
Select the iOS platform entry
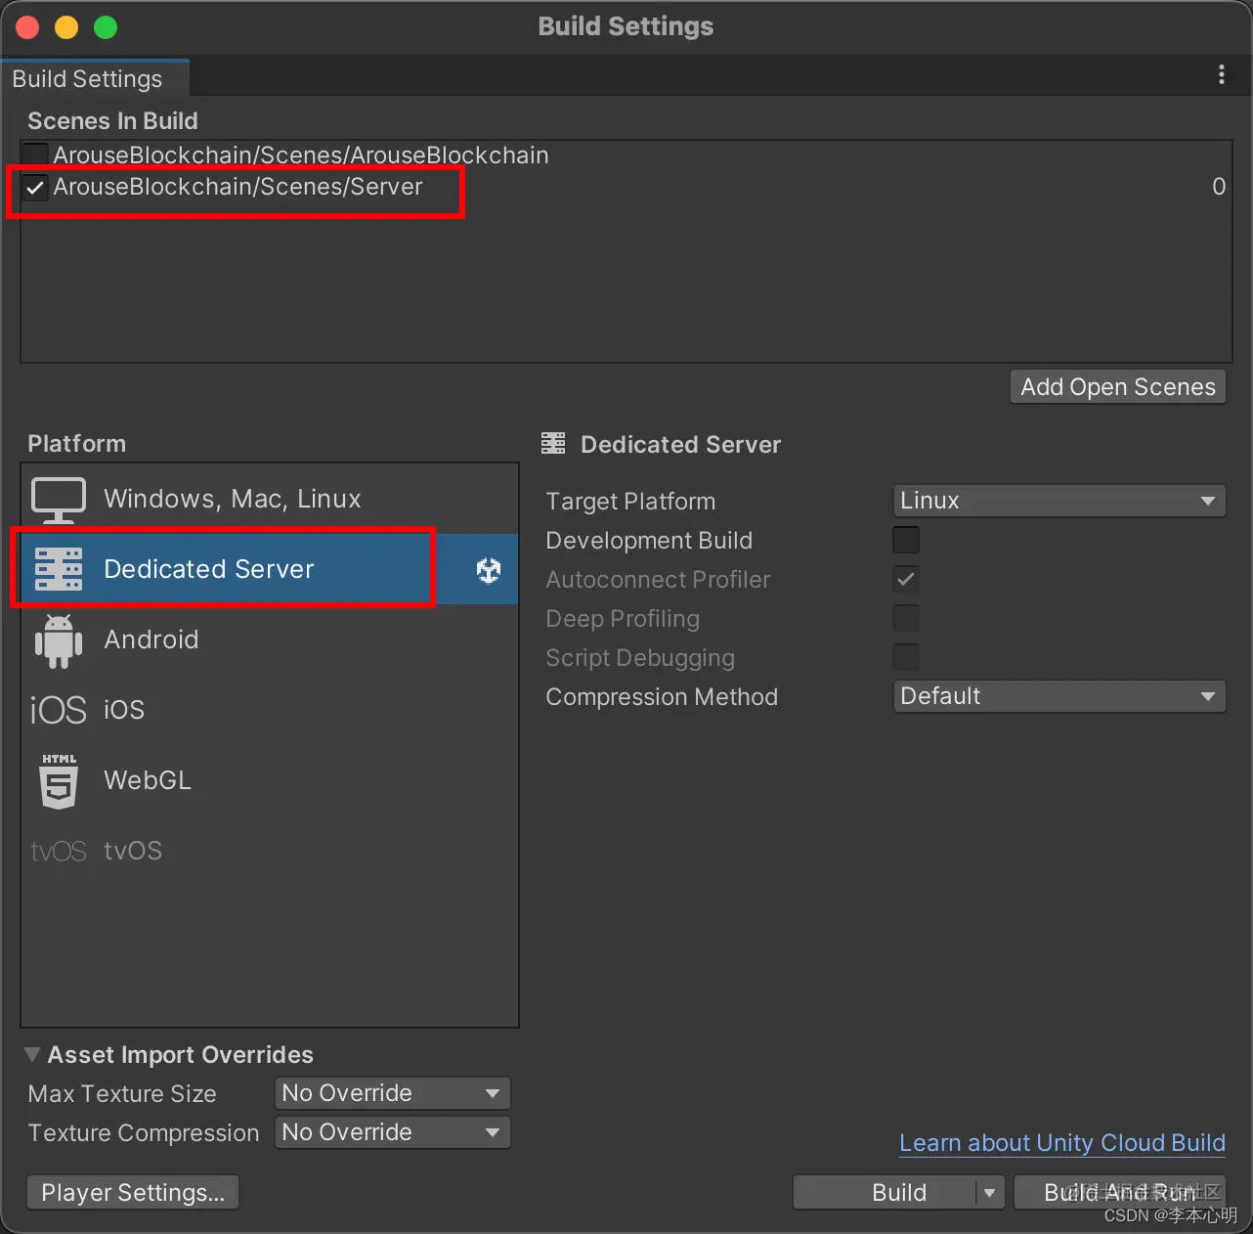pyautogui.click(x=270, y=710)
